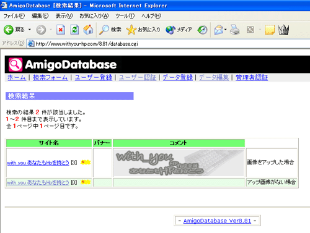Image resolution: width=310 pixels, height=233 pixels.
Task: Click the yellow new badge in [3] row
Action: 86,162
